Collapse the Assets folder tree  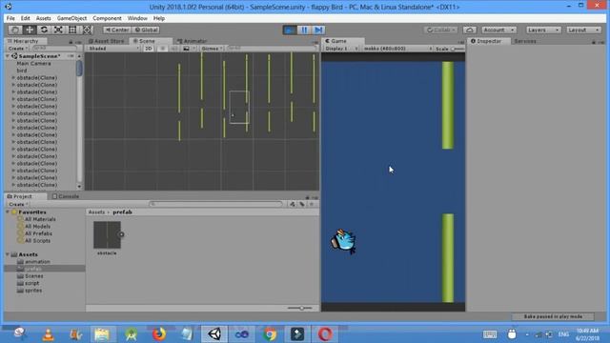click(8, 254)
